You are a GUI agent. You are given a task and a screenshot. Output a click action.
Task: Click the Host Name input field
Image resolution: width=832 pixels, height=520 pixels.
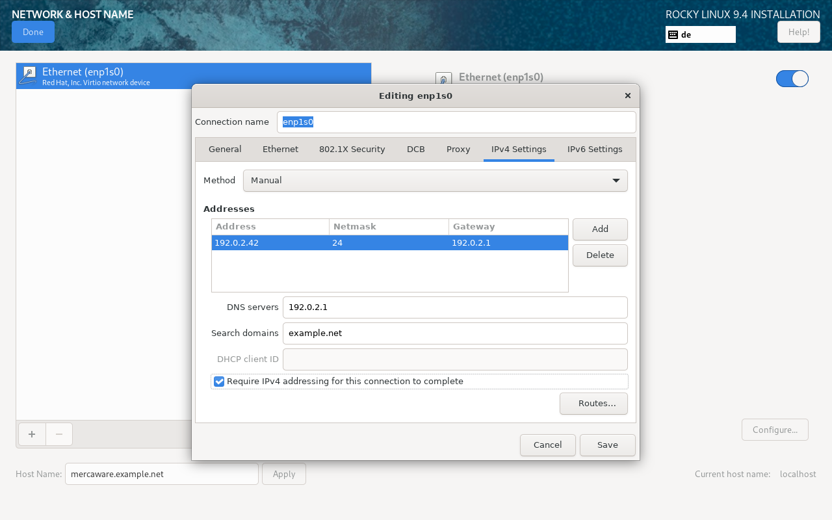tap(162, 474)
